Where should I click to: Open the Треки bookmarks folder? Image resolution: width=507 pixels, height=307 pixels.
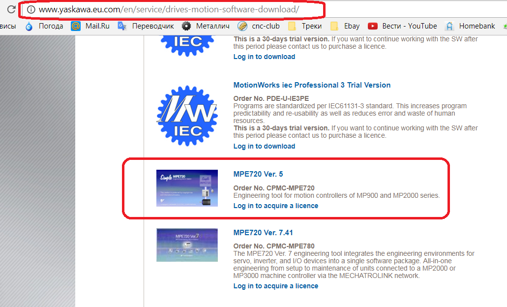tap(304, 26)
